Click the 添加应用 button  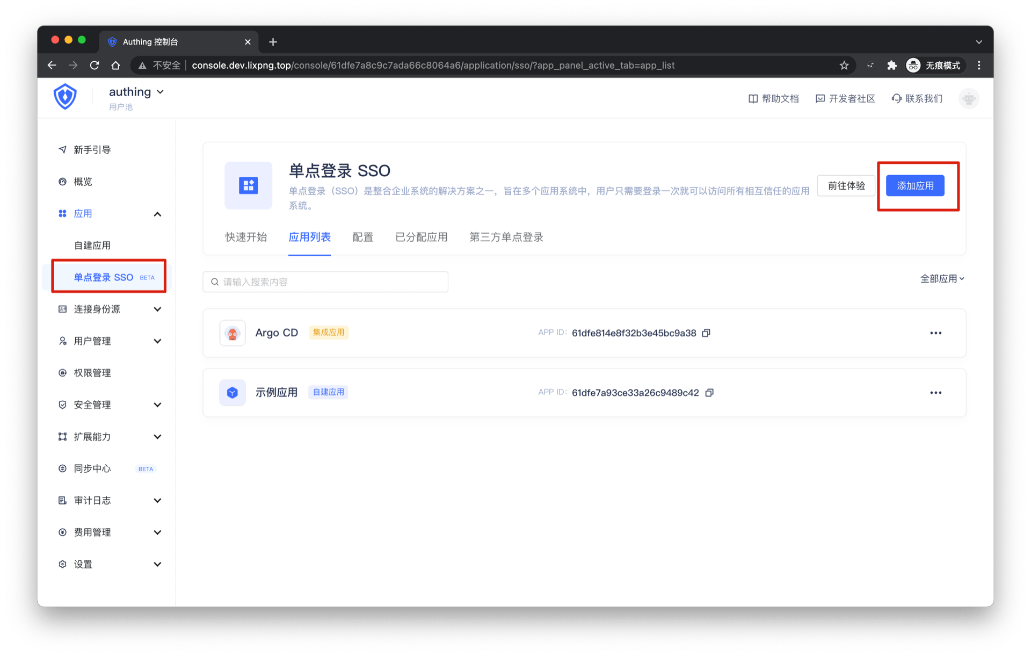coord(915,186)
